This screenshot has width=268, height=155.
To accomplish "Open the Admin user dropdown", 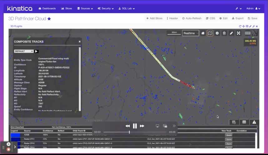I will click(253, 8).
